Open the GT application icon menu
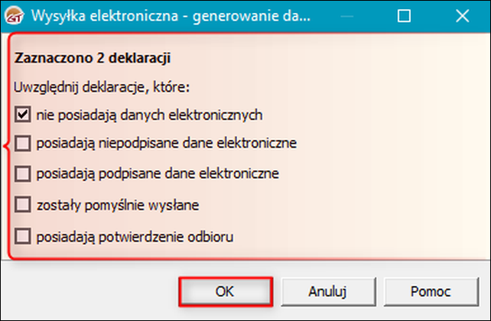491x321 pixels. click(x=14, y=15)
